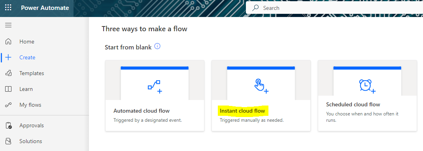Screen dimensions: 423x151
Task: Open Approvals from the sidebar
Action: (32, 125)
